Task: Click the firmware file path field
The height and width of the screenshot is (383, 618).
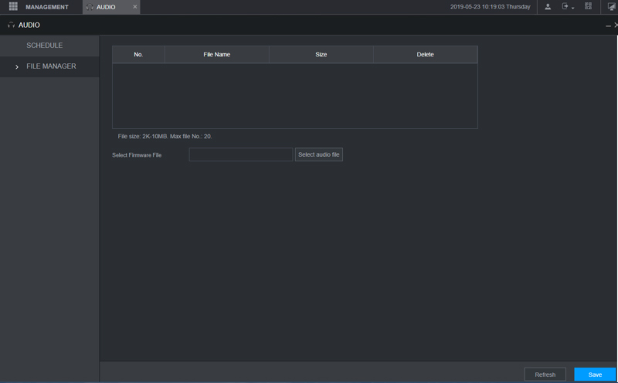Action: pyautogui.click(x=240, y=154)
